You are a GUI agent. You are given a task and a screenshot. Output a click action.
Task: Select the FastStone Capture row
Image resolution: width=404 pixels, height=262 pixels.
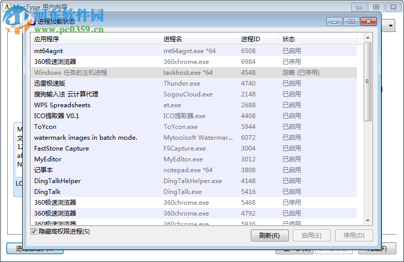point(194,148)
